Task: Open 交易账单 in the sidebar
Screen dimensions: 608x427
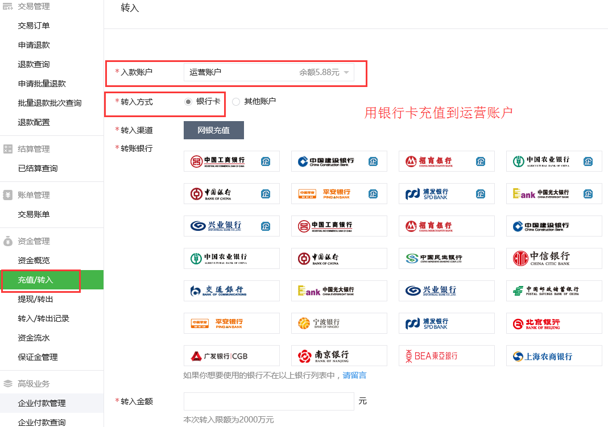Action: [x=34, y=214]
